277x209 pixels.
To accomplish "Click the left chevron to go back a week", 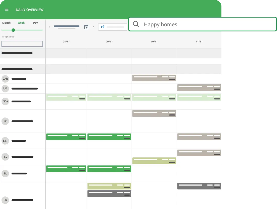I will 49,27.
